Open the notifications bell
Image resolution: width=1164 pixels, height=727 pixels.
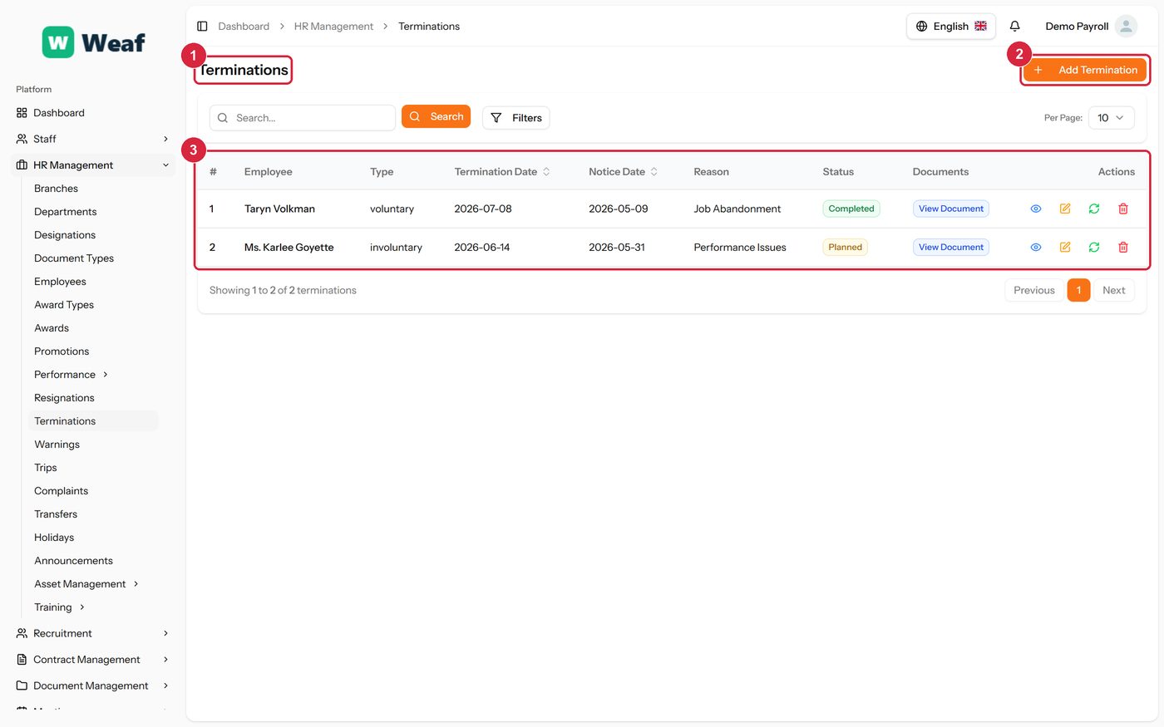point(1014,27)
